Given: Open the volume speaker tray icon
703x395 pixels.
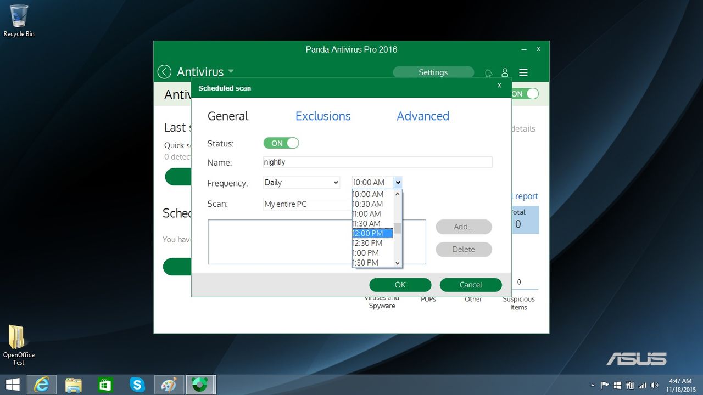Looking at the screenshot, I should click(x=654, y=385).
